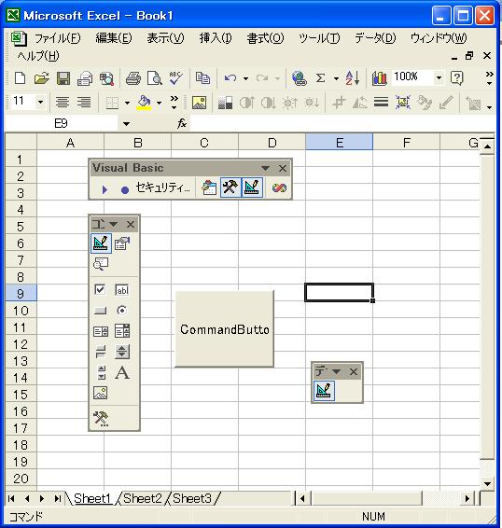Open the font size 11 dropdown
Image resolution: width=502 pixels, height=528 pixels.
click(x=40, y=102)
